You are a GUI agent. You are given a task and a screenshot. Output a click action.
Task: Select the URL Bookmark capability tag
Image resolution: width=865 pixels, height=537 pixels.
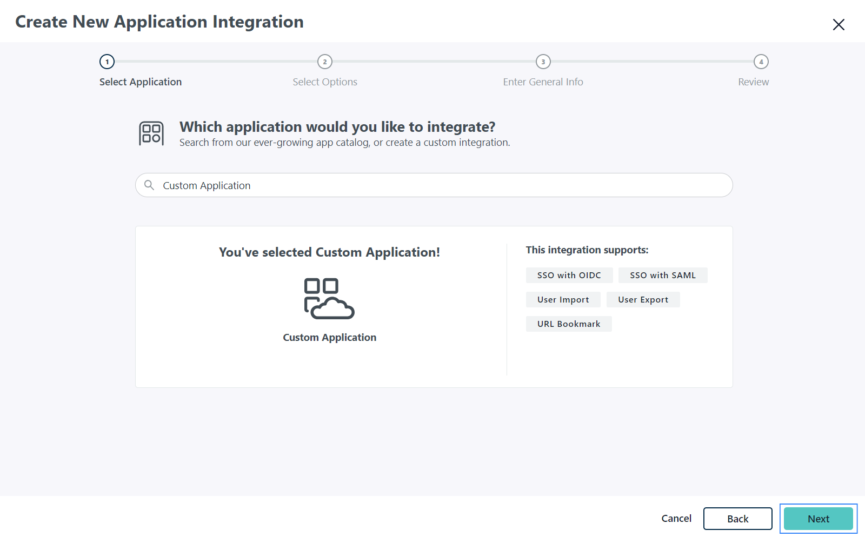[x=568, y=324]
